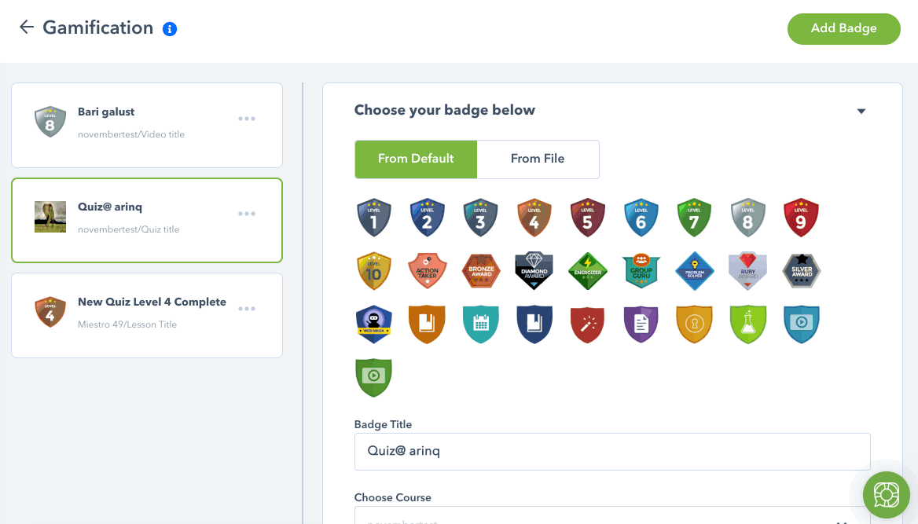The image size is (918, 524).
Task: Open options menu for Quiz@ arinq
Action: tap(247, 214)
